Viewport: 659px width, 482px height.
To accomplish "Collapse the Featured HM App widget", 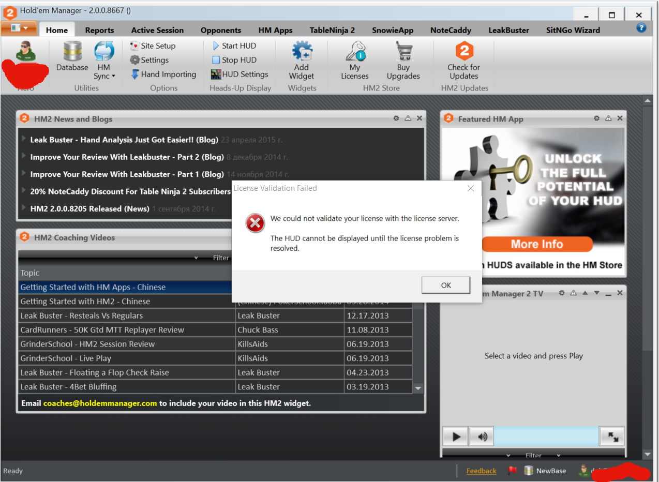I will coord(608,118).
